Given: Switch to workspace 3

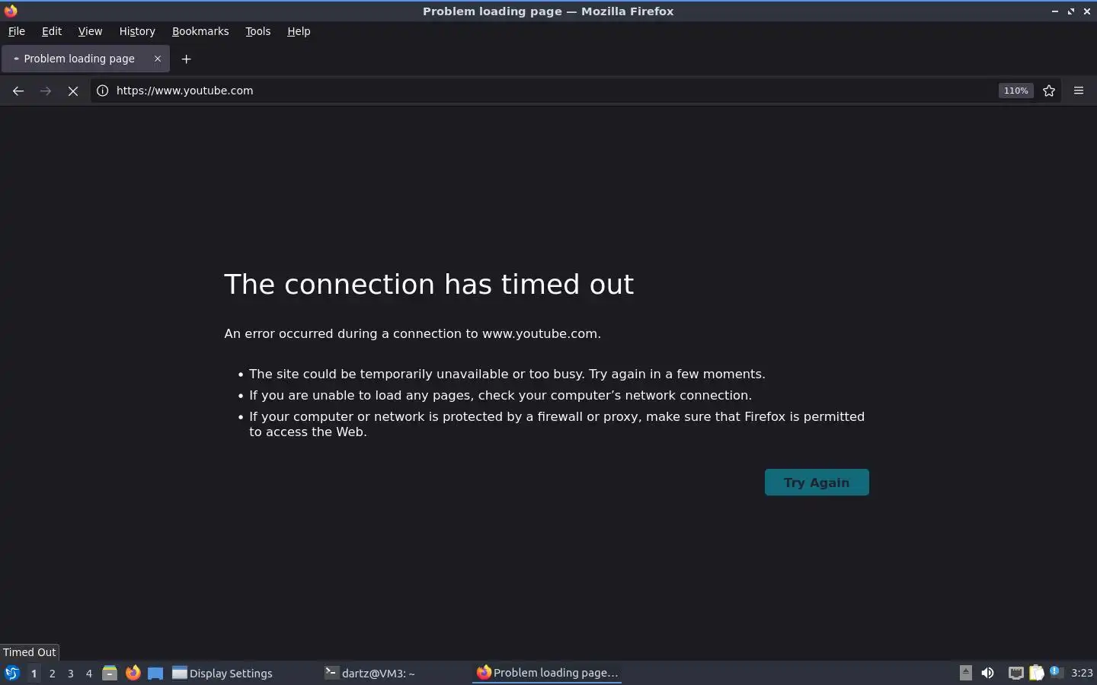Looking at the screenshot, I should [71, 673].
